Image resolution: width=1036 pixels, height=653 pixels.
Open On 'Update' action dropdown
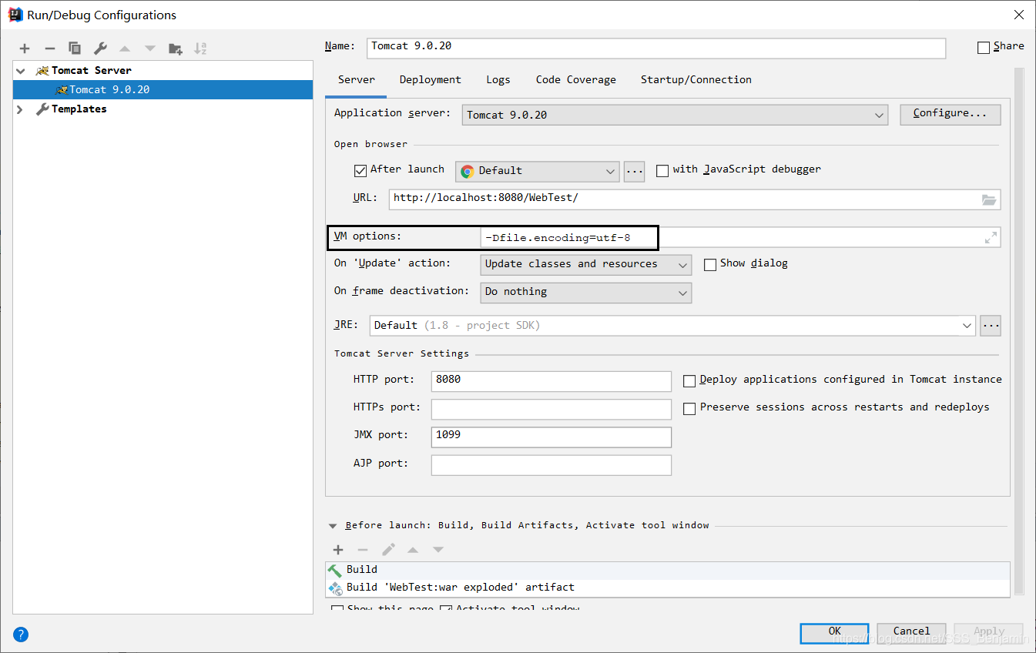[x=586, y=264]
